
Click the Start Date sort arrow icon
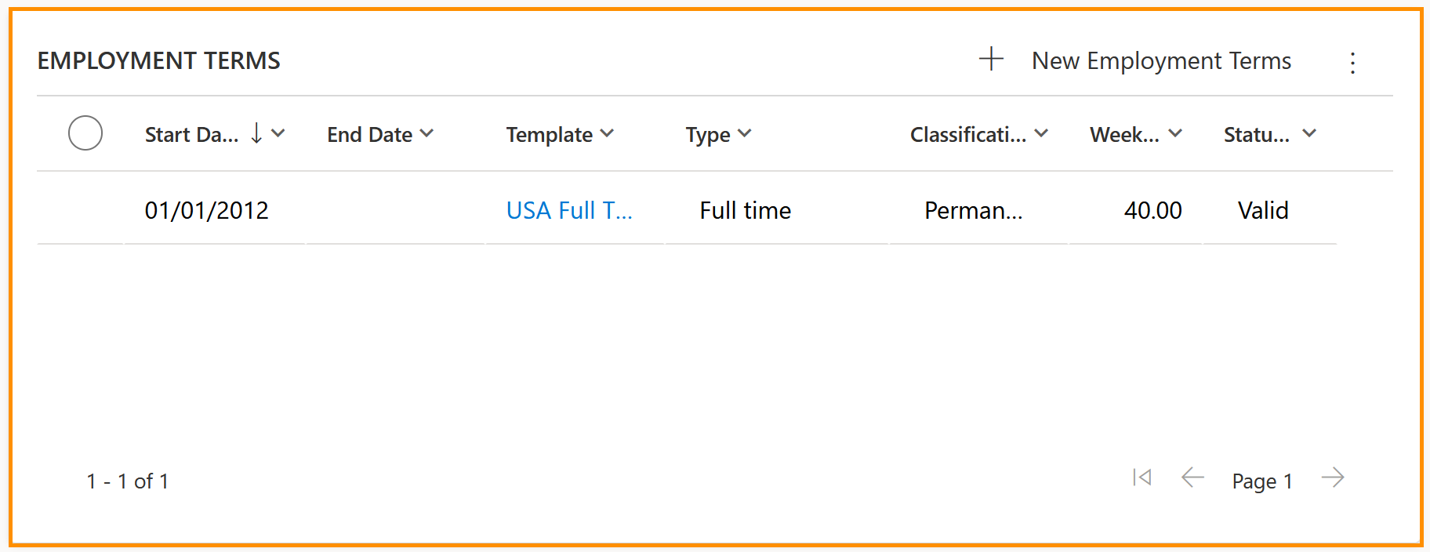[x=256, y=133]
